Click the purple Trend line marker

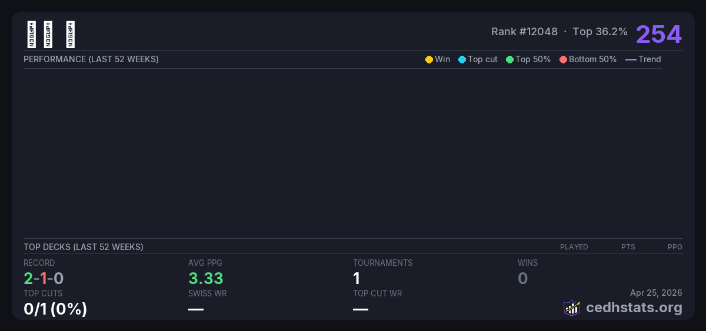630,60
